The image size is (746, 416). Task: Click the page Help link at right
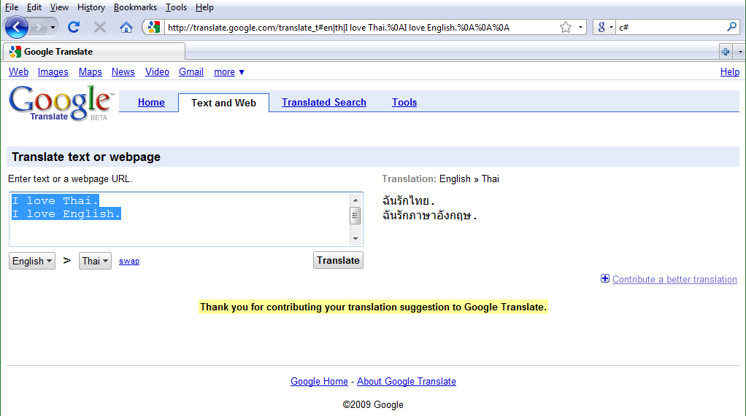(730, 71)
